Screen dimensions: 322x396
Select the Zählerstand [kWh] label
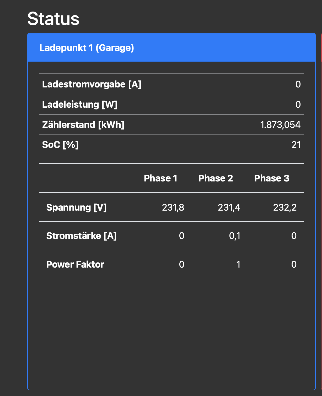point(83,124)
